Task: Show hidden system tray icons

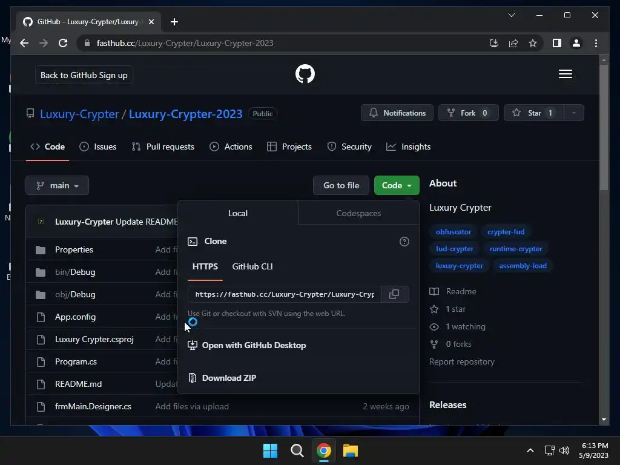Action: 530,450
